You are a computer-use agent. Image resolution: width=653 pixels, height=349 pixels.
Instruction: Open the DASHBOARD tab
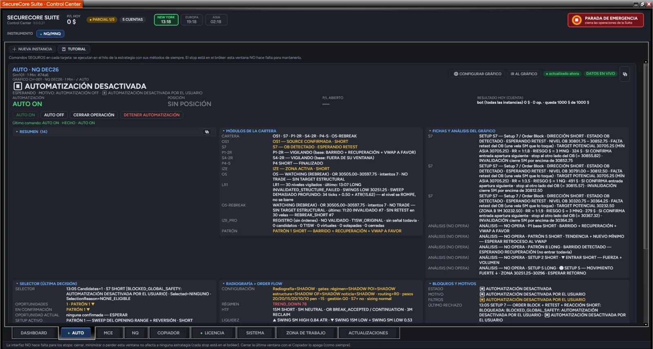[x=34, y=333]
